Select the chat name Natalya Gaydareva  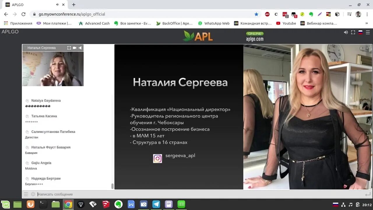[x=46, y=101]
